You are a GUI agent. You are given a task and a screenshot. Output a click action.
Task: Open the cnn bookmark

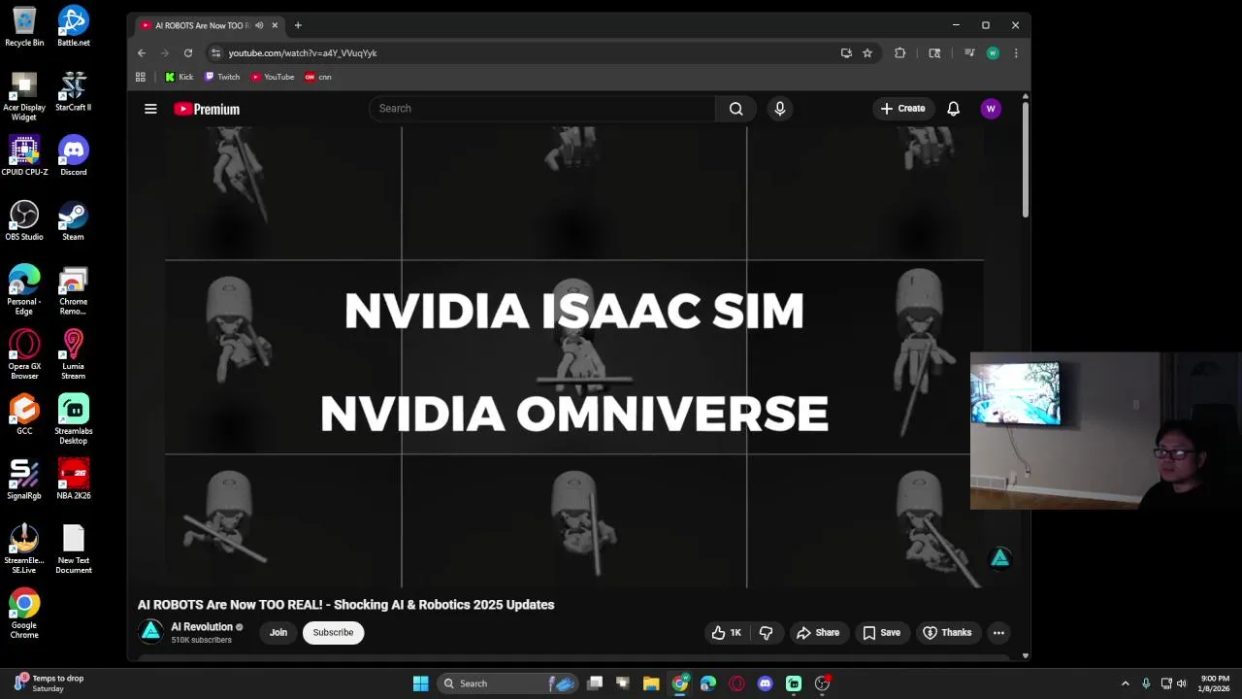pos(318,77)
